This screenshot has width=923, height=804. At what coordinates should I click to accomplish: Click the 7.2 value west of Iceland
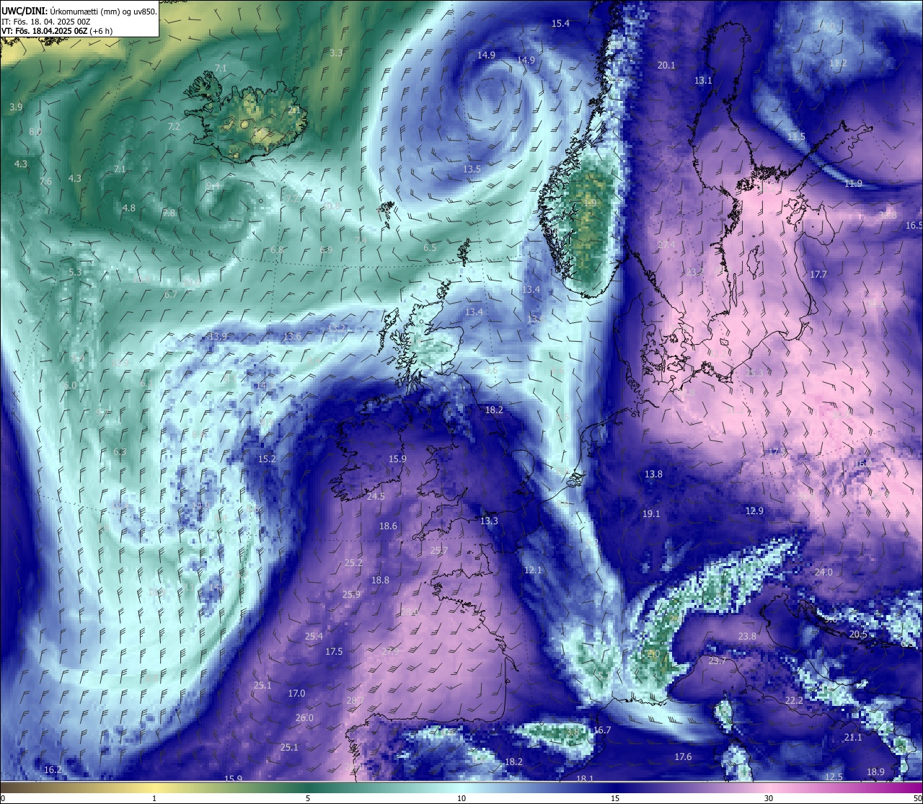[174, 126]
